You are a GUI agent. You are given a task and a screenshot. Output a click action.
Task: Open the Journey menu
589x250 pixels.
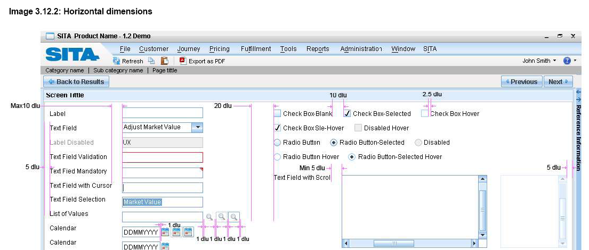click(x=189, y=49)
